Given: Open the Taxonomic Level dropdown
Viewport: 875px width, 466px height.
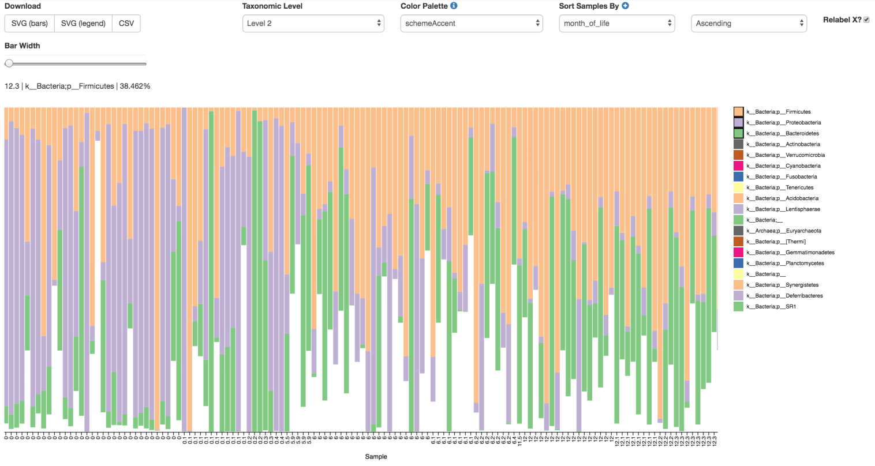Looking at the screenshot, I should pos(313,24).
